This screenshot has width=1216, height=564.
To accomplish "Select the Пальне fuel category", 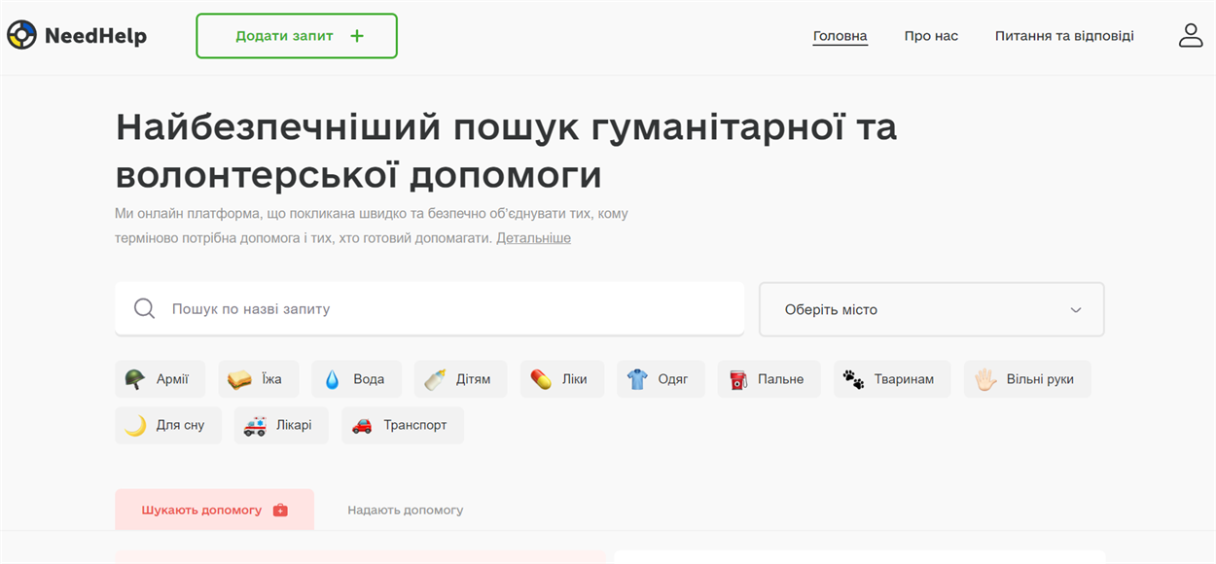I will click(769, 379).
